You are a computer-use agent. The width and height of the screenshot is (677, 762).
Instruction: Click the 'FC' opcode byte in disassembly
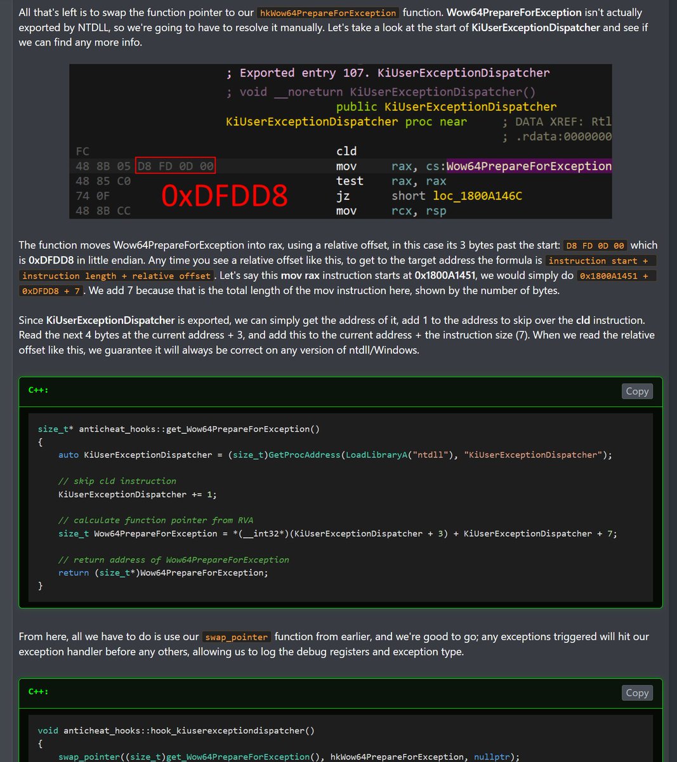click(82, 151)
